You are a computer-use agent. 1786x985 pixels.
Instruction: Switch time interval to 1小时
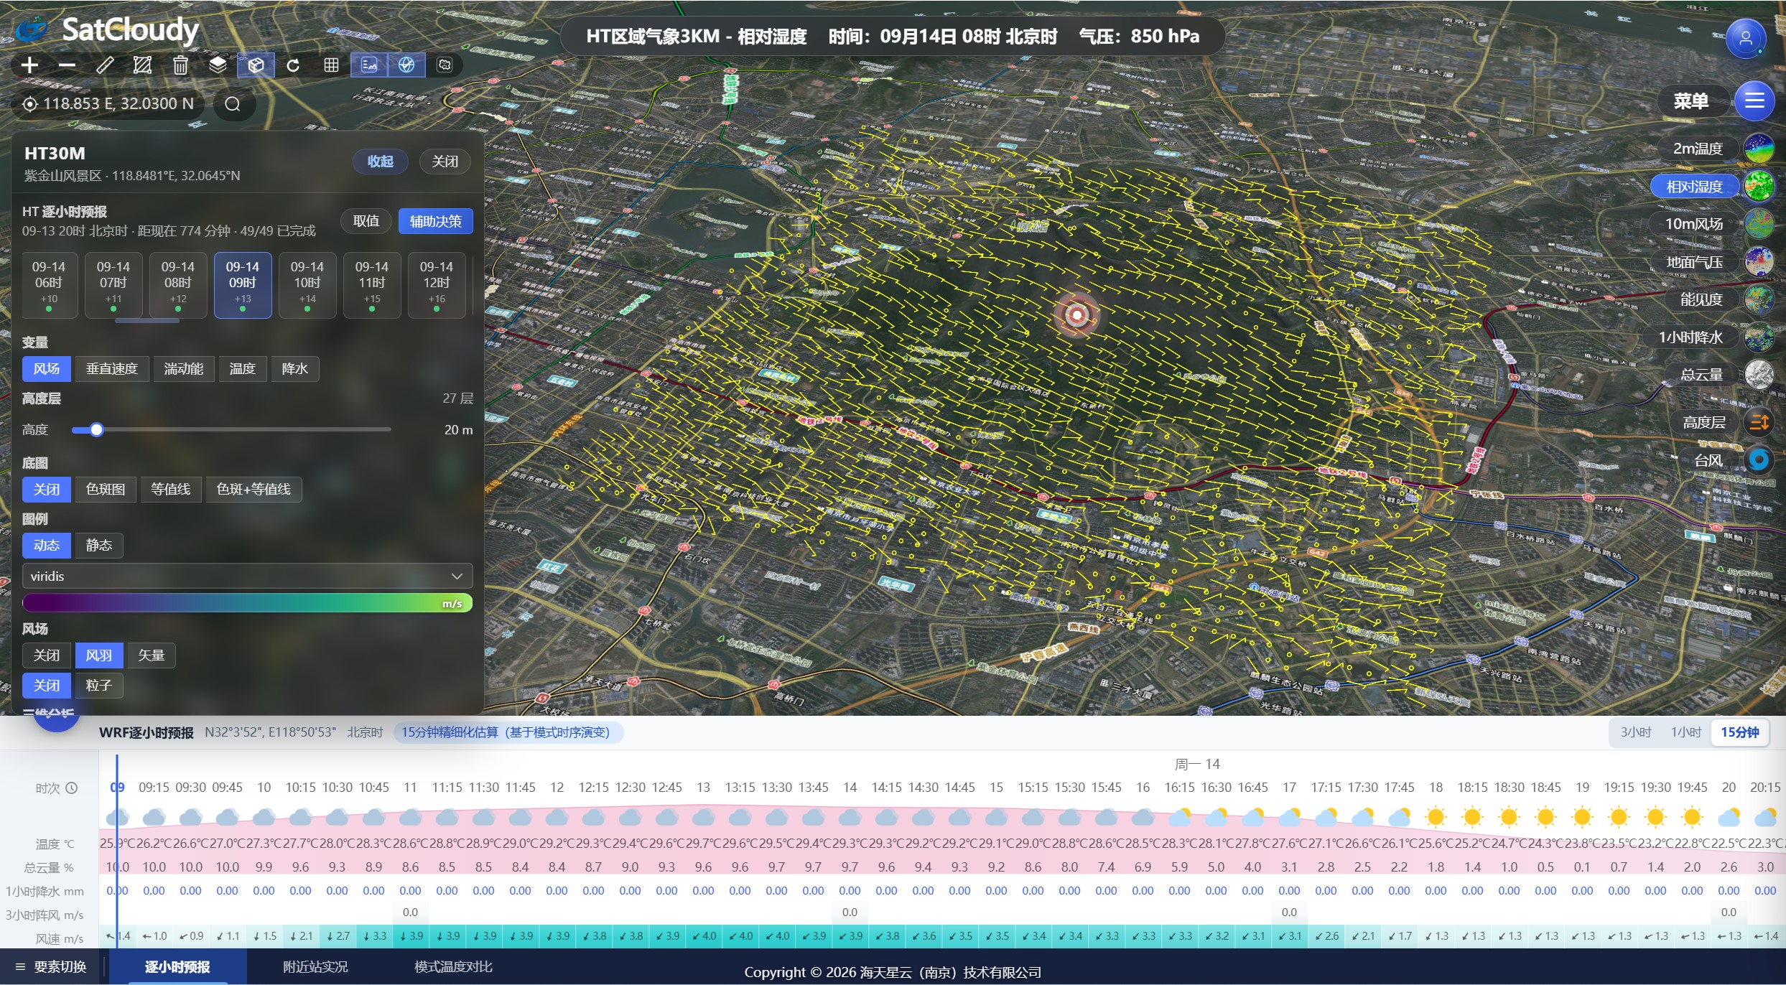click(1686, 732)
